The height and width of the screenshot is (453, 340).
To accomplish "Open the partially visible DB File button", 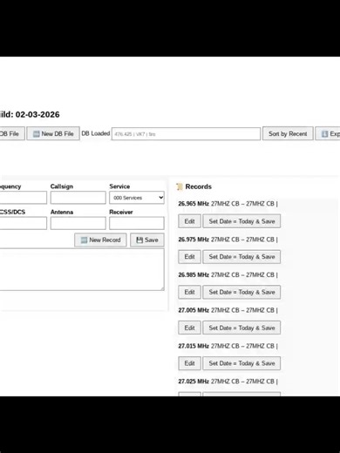I will pos(12,133).
